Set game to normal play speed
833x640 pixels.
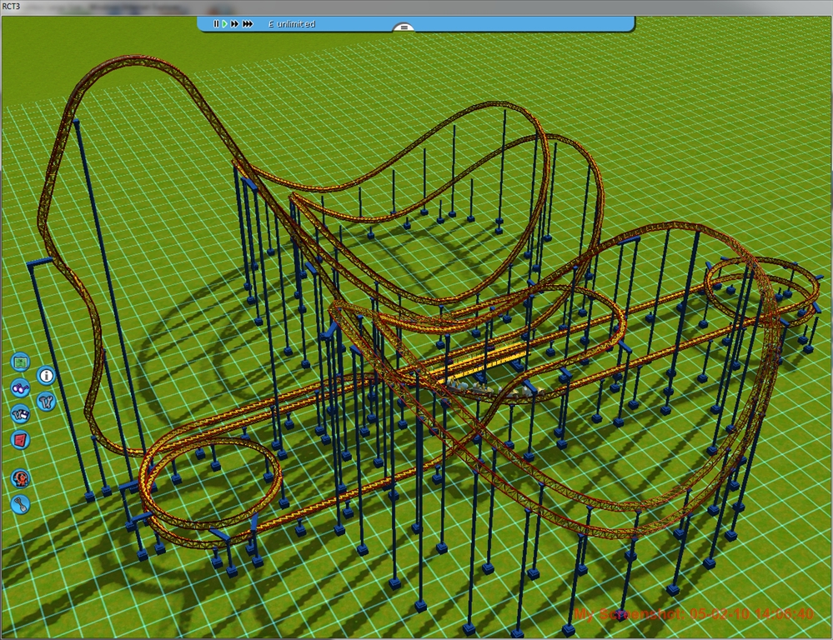[x=224, y=24]
